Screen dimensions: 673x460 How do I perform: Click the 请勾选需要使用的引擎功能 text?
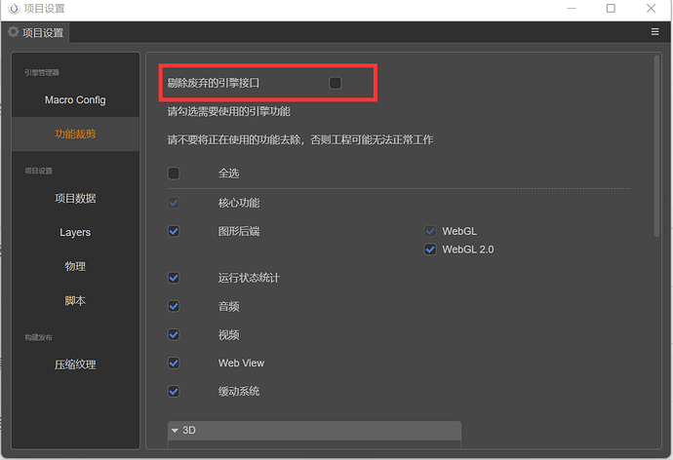[x=229, y=111]
